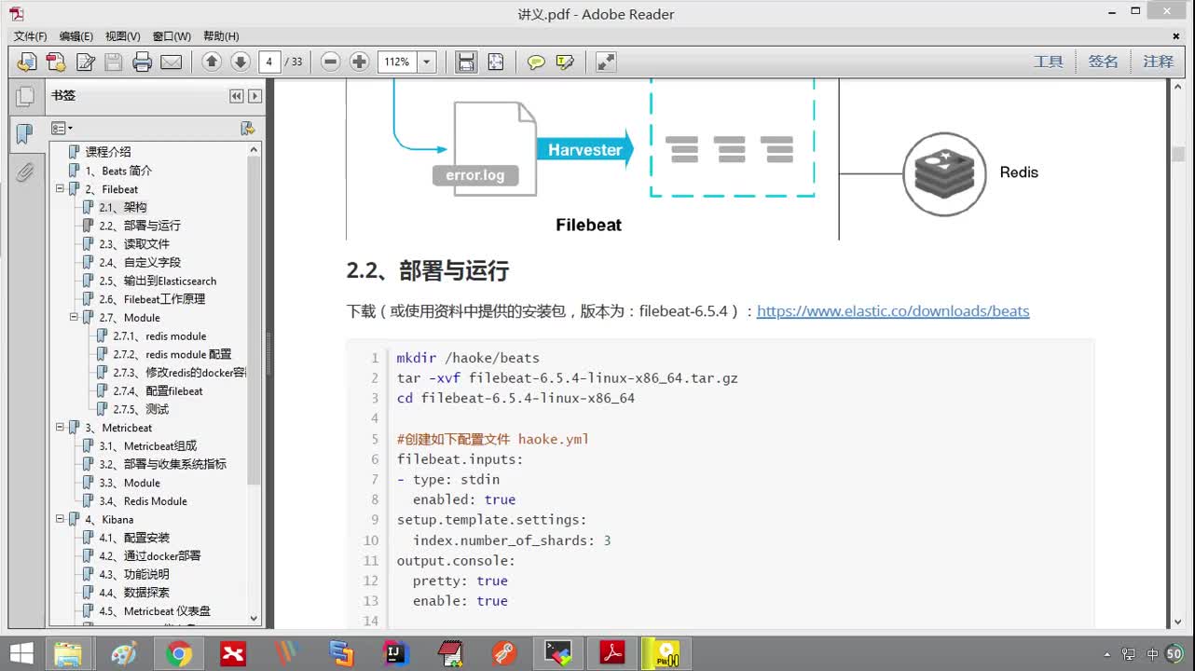
Task: Open the 编辑(E) menu
Action: pos(76,36)
